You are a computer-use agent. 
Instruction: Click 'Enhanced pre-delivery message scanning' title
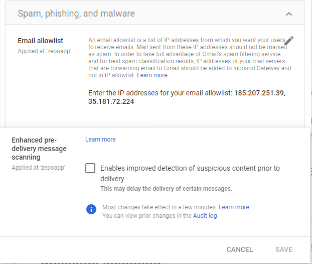click(39, 149)
